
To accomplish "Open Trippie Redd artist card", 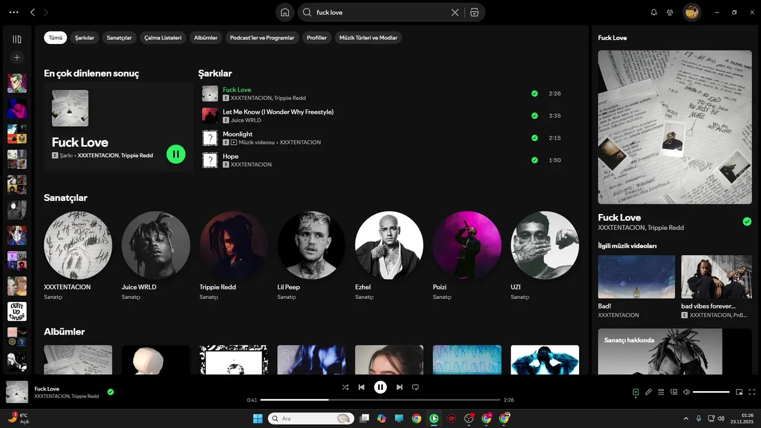I will 234,256.
